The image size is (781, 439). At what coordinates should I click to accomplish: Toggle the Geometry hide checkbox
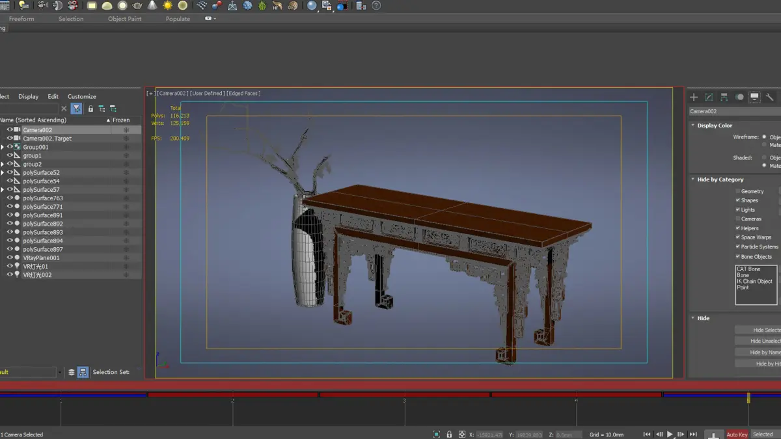[x=737, y=191]
